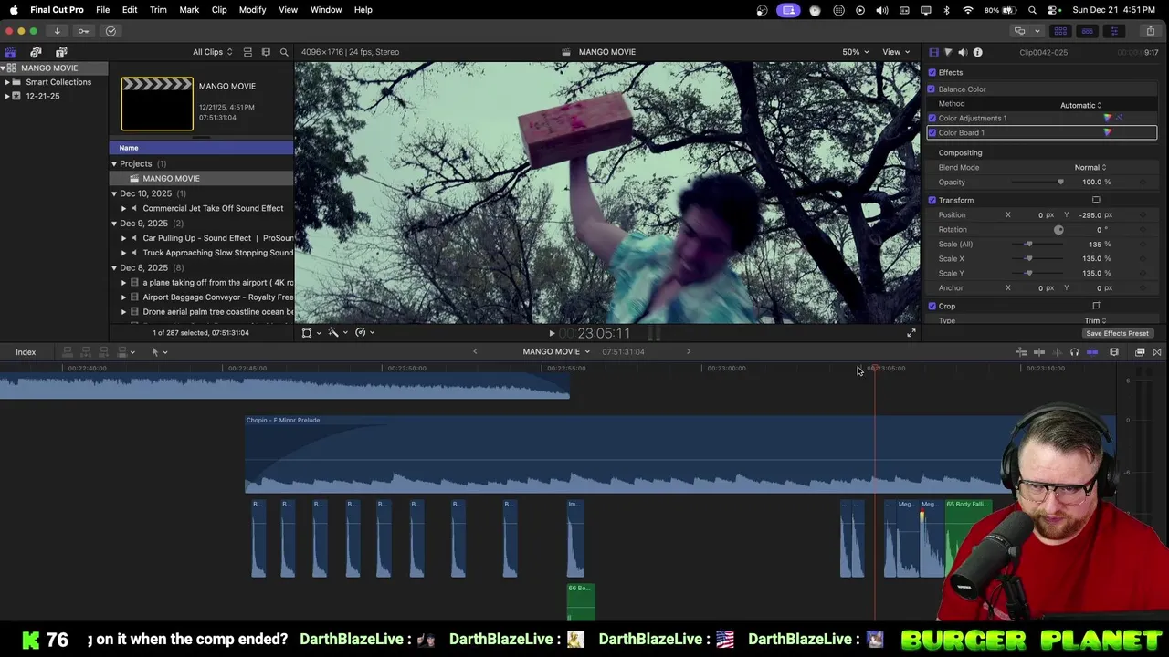Open the File menu

[103, 10]
